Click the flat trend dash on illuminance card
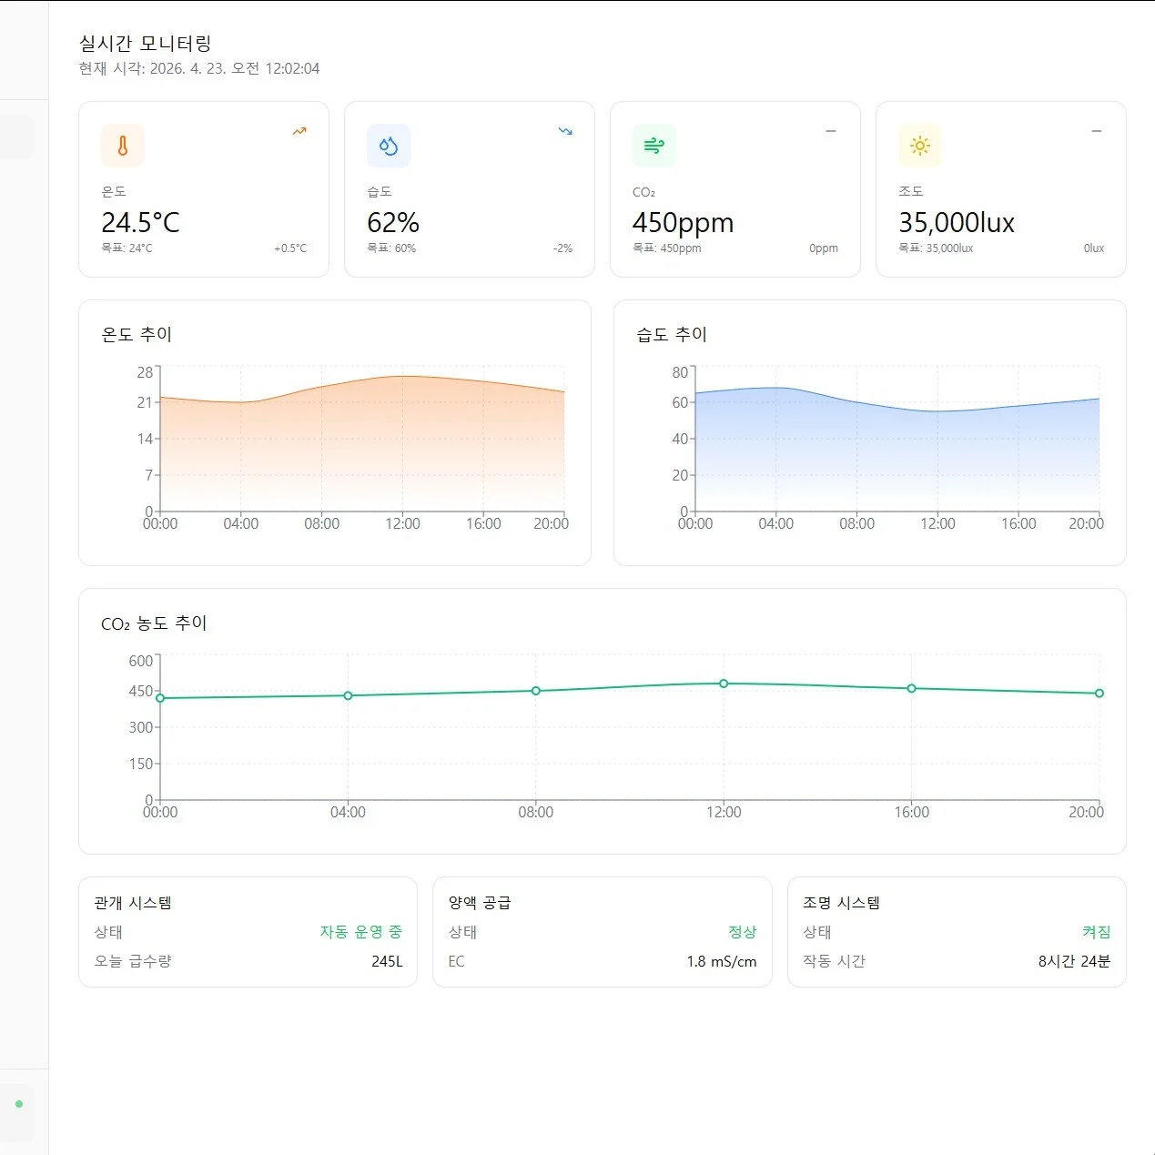Image resolution: width=1155 pixels, height=1155 pixels. coord(1097,131)
